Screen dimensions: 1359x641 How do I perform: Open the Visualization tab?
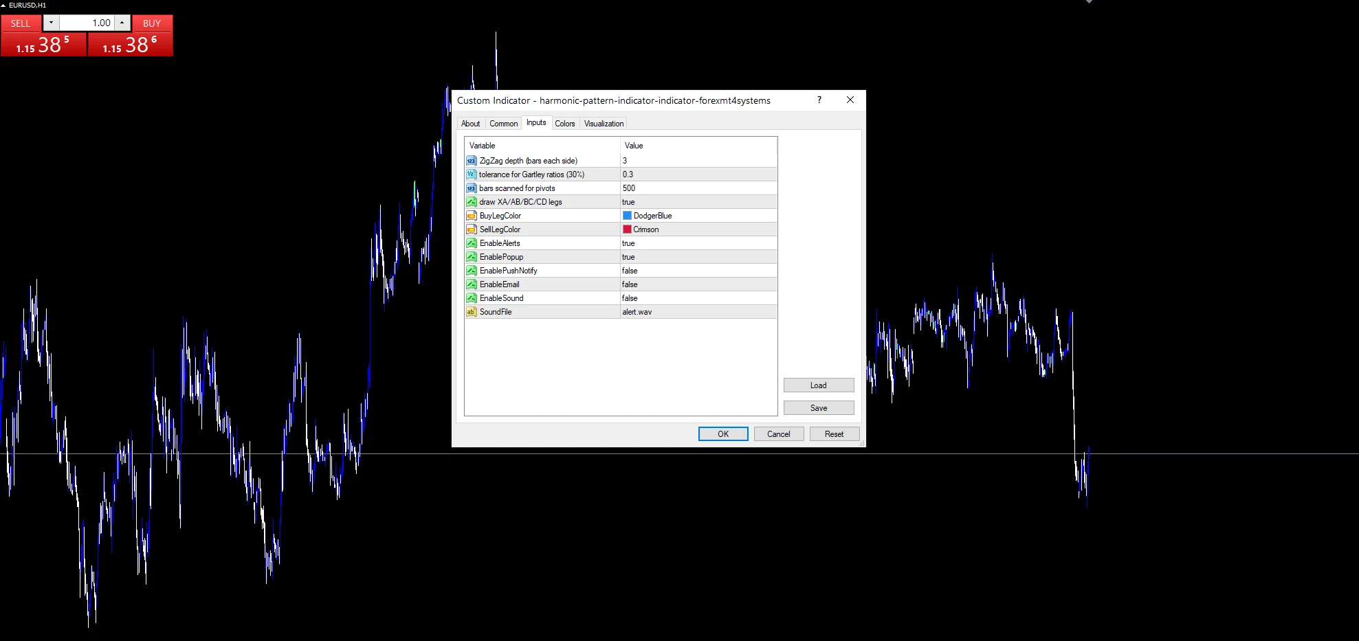(x=604, y=124)
